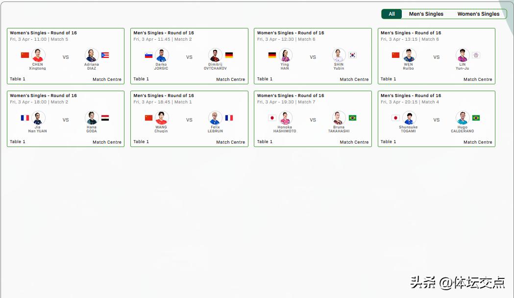Open Match Centre for HASHIMOTO vs TAKAHASHI
This screenshot has height=298, width=514.
point(354,142)
